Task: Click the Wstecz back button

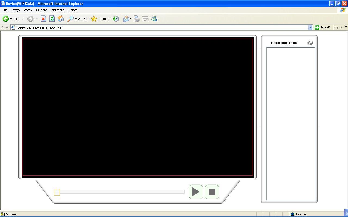Action: 11,19
